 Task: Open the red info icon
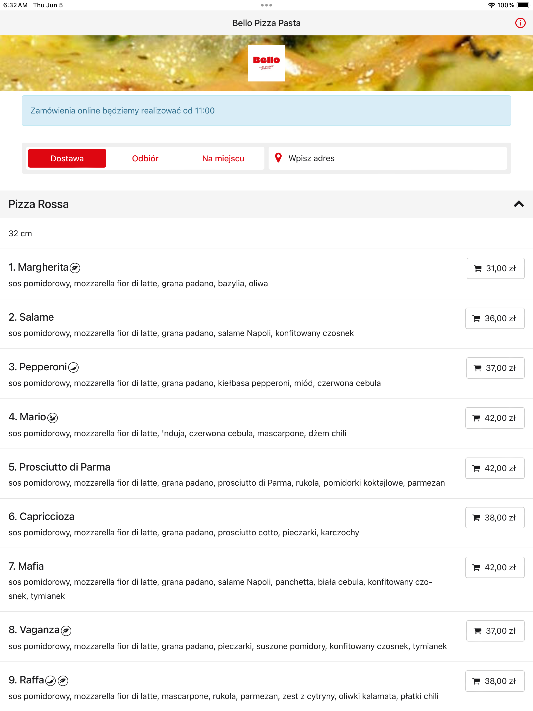coord(520,23)
